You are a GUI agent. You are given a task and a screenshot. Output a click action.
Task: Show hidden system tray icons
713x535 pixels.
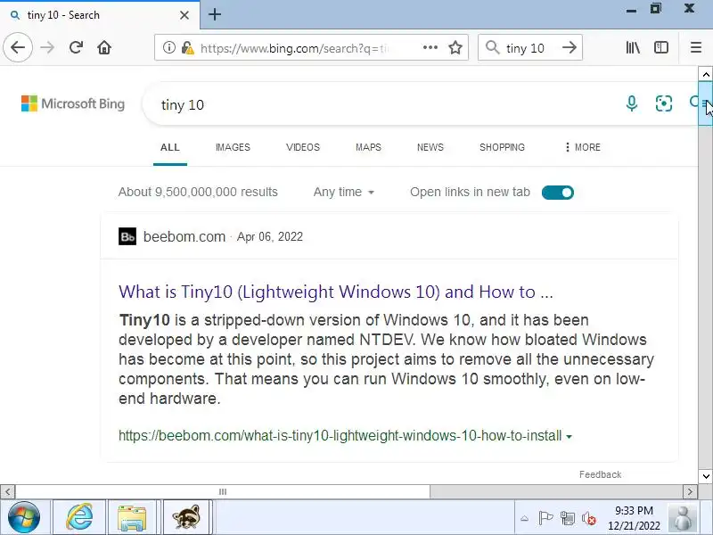[524, 518]
